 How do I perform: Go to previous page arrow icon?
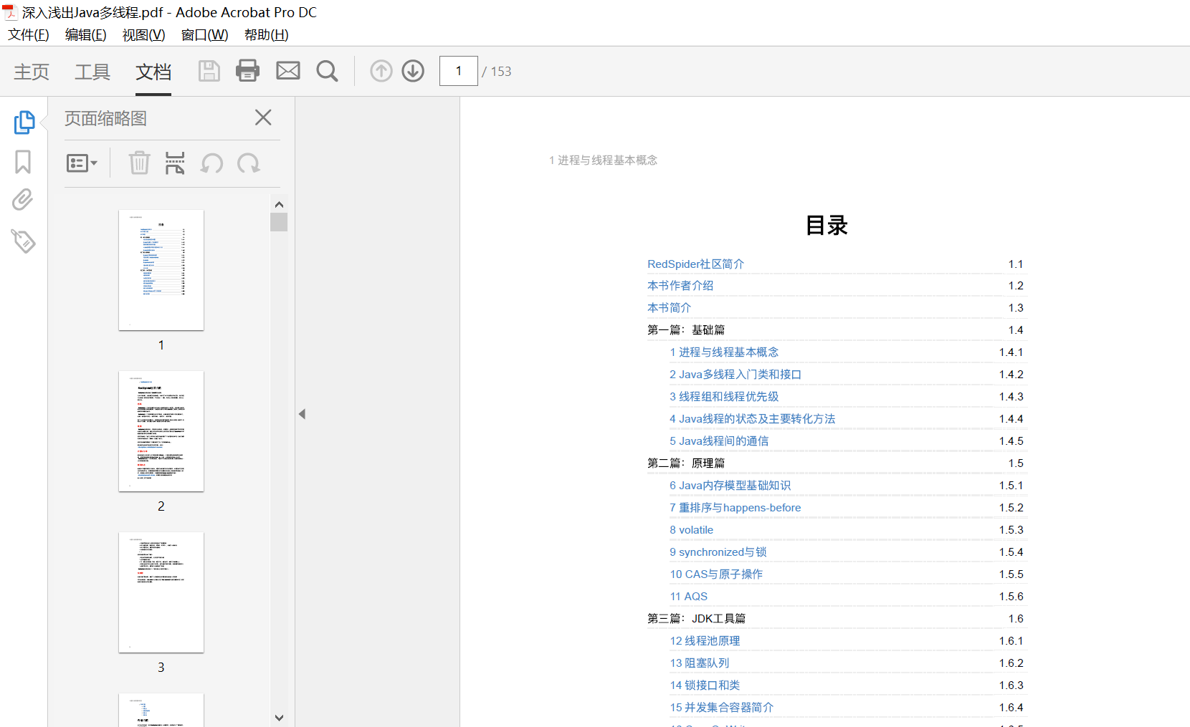click(x=381, y=71)
